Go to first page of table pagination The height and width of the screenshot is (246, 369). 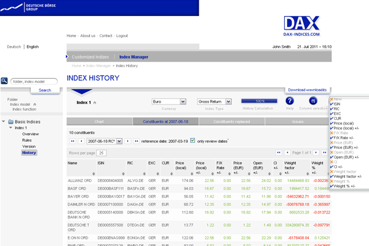click(x=279, y=153)
